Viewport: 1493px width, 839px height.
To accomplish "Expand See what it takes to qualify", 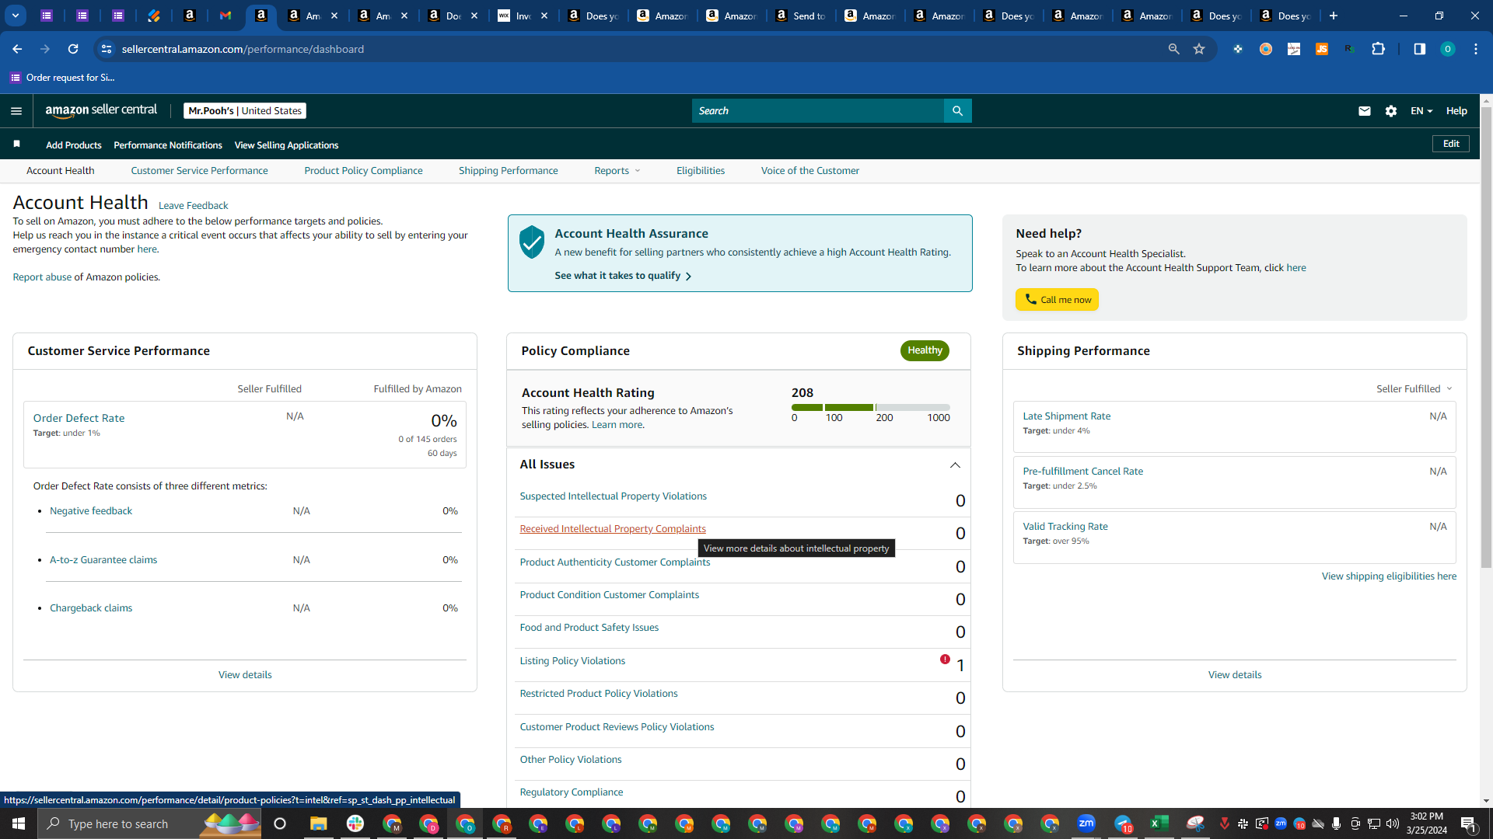I will tap(623, 276).
